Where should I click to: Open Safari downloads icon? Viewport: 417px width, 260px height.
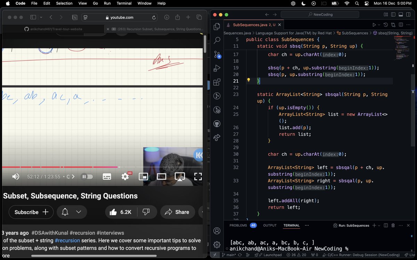coord(166,17)
